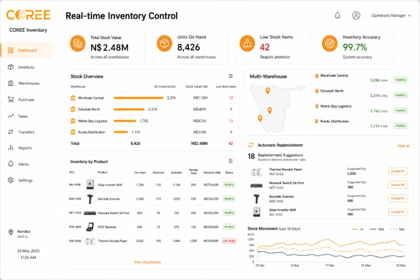Select Dashboard in the sidebar
This screenshot has width=420, height=280.
(27, 50)
